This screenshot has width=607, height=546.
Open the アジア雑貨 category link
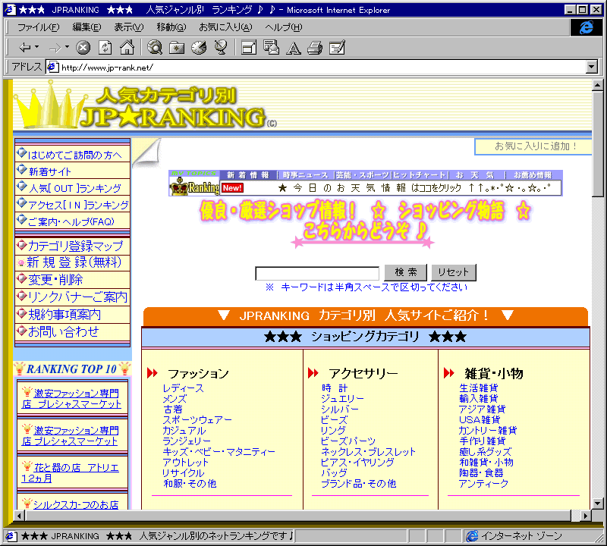click(x=482, y=409)
